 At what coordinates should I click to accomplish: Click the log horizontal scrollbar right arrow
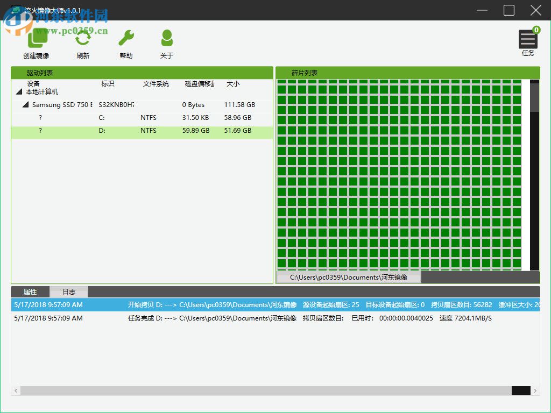pos(535,391)
